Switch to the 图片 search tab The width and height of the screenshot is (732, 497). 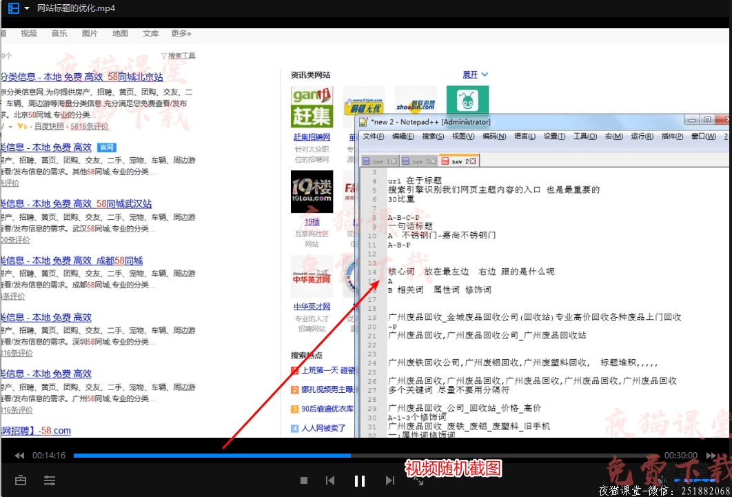point(90,33)
